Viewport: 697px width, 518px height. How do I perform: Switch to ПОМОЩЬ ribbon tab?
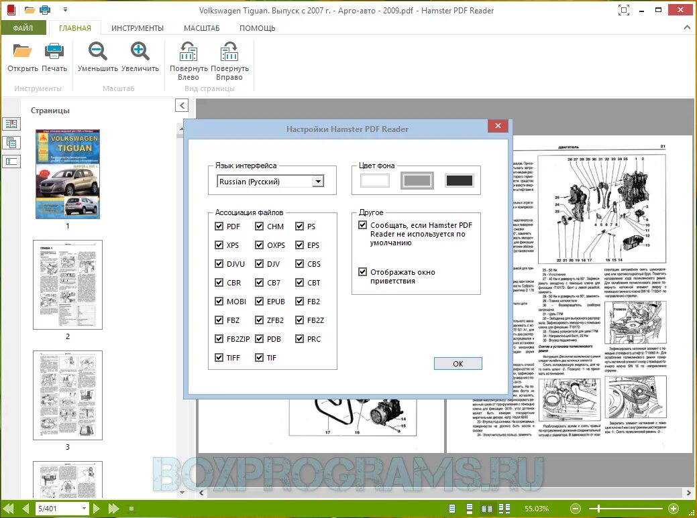(258, 28)
